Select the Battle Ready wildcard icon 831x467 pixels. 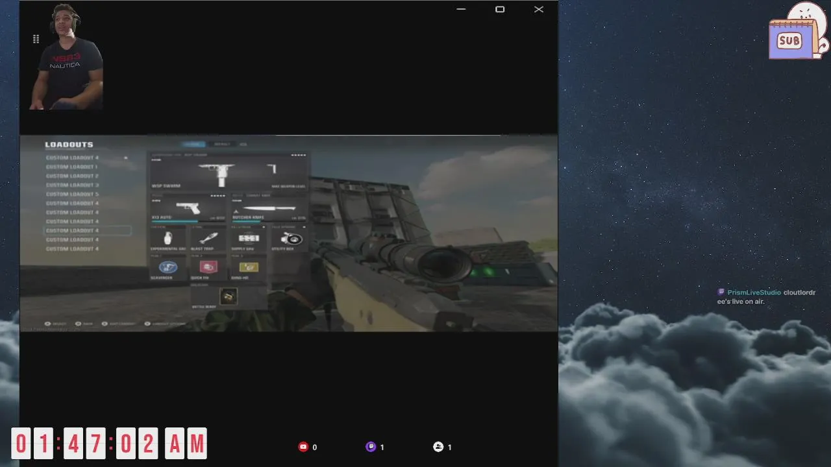tap(228, 296)
